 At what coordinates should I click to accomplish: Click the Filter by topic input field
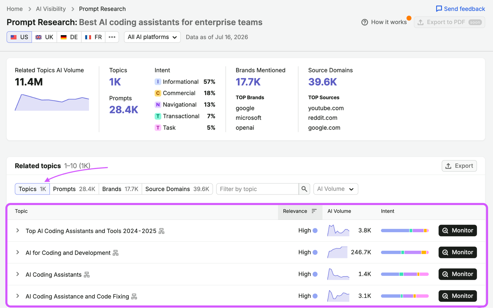258,189
